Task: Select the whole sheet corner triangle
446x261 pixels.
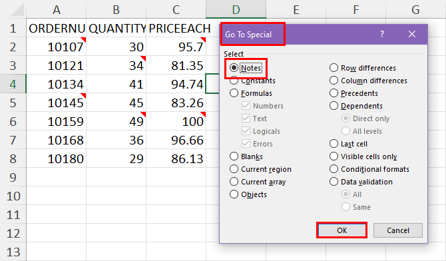Action: pos(17,10)
